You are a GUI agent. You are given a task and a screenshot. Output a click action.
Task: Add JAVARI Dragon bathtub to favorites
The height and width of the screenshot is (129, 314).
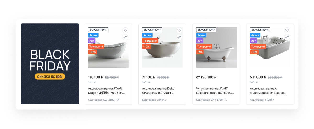click(125, 30)
